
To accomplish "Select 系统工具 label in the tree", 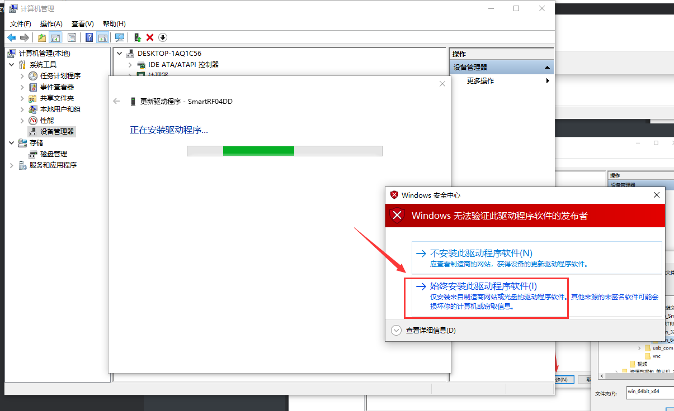I will pos(43,65).
